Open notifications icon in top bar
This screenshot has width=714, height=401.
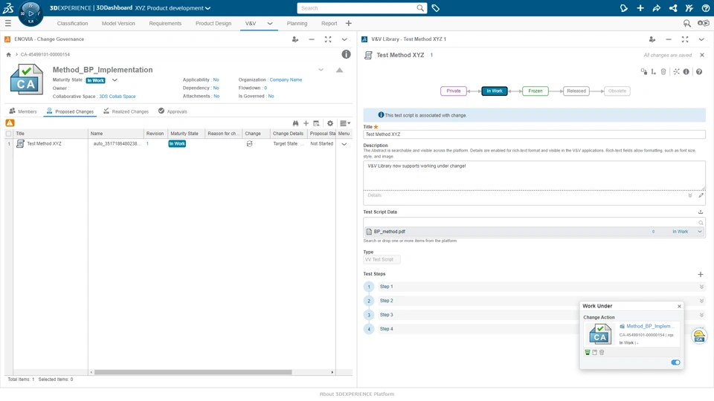(x=624, y=8)
